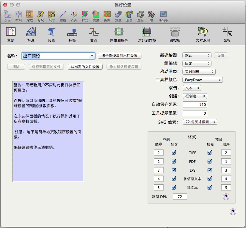This screenshot has width=246, height=228.
Task: Open the 箭头 arrows toolbar item
Action: coord(74,16)
